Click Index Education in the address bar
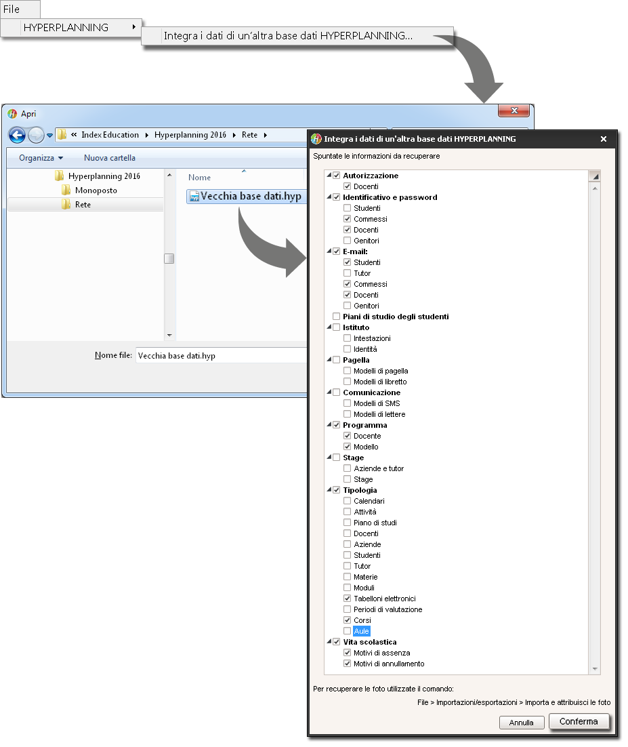 pos(110,136)
